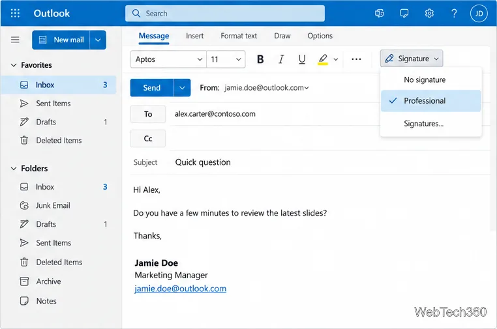The height and width of the screenshot is (329, 497).
Task: Click the line about reviewing latest slides
Action: 230,213
